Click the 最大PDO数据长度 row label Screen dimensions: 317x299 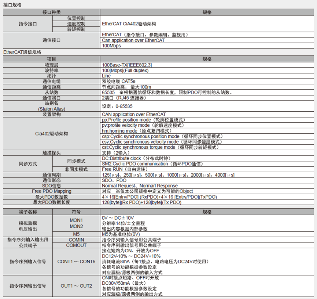pyautogui.click(x=52, y=202)
